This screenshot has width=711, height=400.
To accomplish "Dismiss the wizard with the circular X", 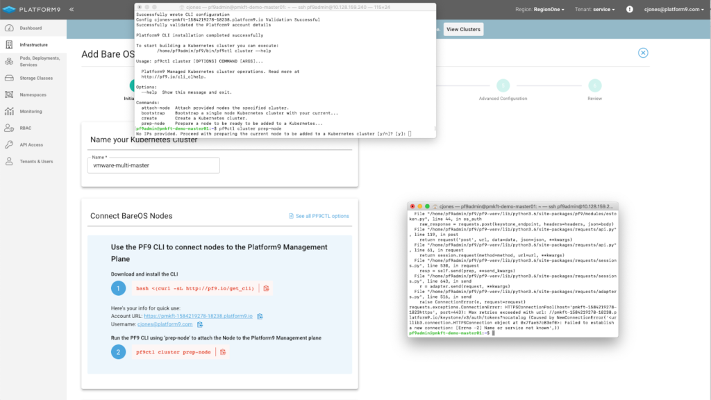I will coord(644,53).
